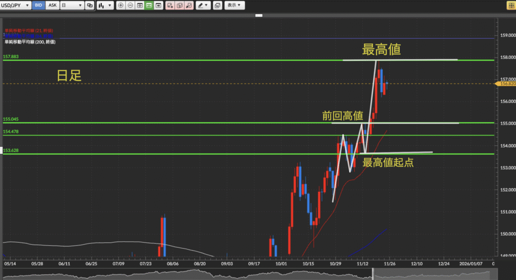Click the green highlighted chart layout icon
The image size is (516, 280).
pyautogui.click(x=149, y=6)
